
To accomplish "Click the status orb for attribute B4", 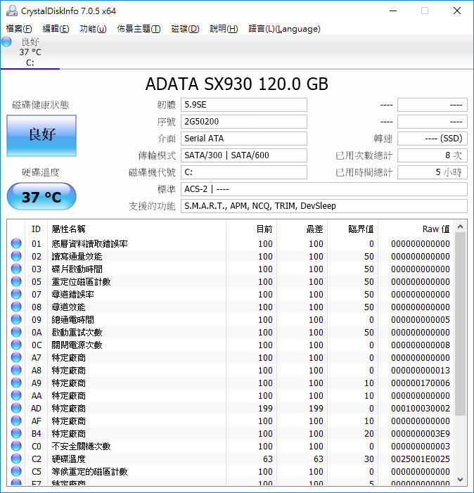I will pyautogui.click(x=16, y=434).
